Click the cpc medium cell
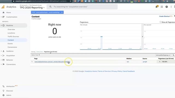Screen dimensions: 175x98 coord(128,62)
